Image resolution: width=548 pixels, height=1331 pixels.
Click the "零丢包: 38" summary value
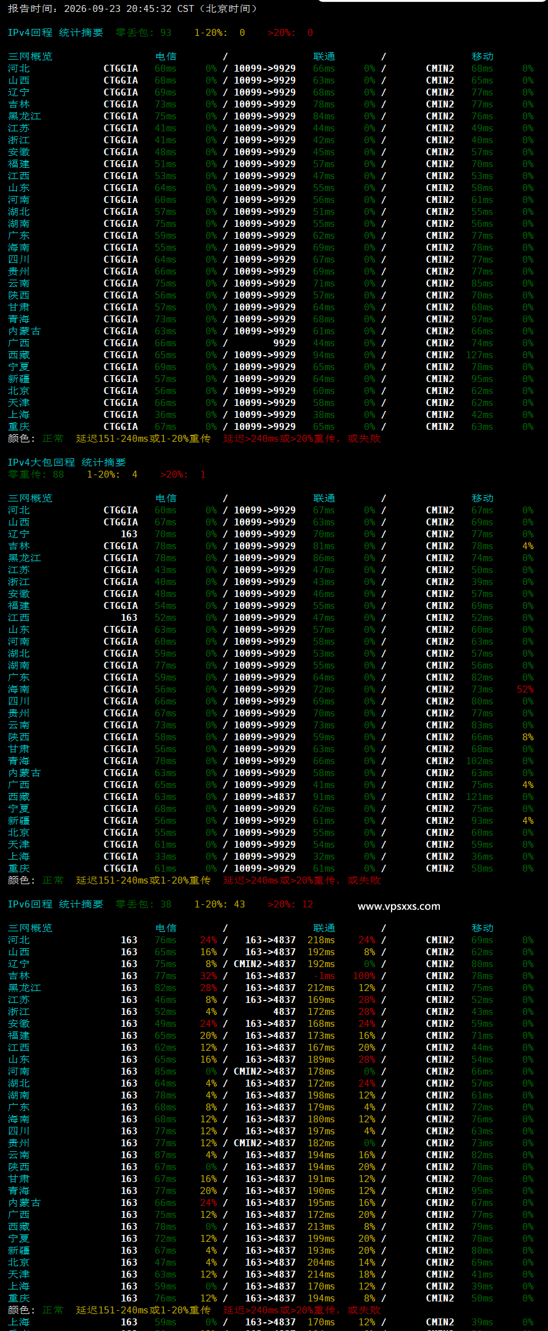click(143, 904)
